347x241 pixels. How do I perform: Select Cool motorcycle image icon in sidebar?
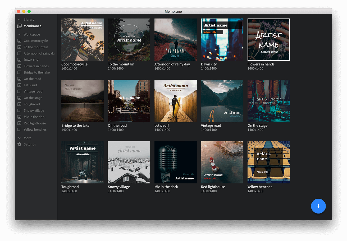19,41
